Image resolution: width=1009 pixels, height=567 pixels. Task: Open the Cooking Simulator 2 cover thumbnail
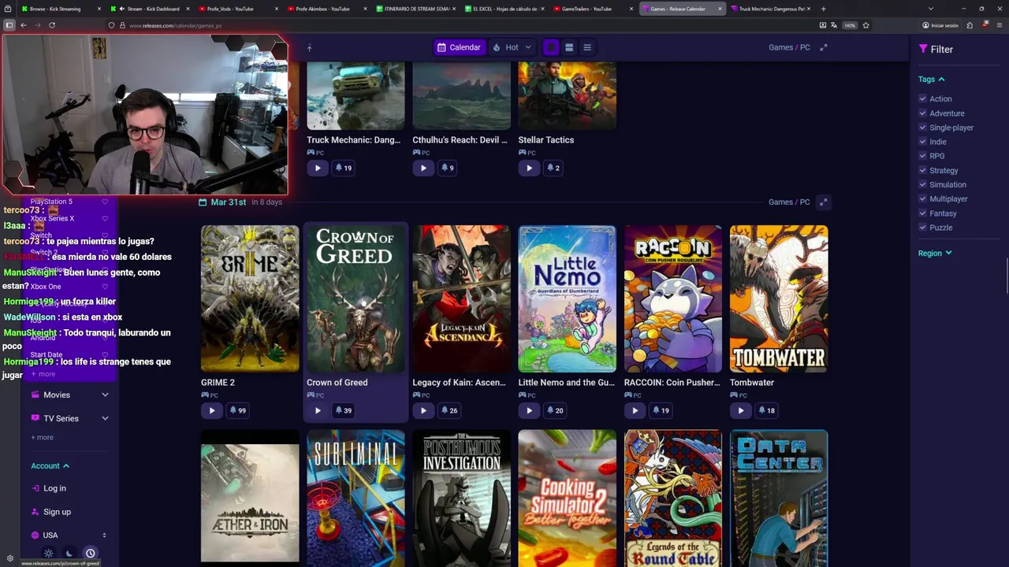pos(568,498)
